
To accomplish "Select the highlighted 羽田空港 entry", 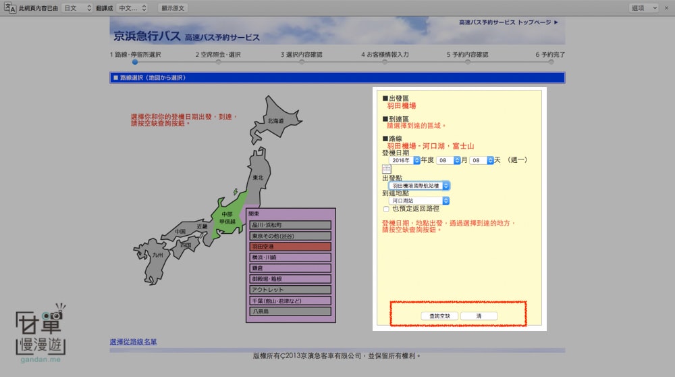I will pyautogui.click(x=290, y=247).
